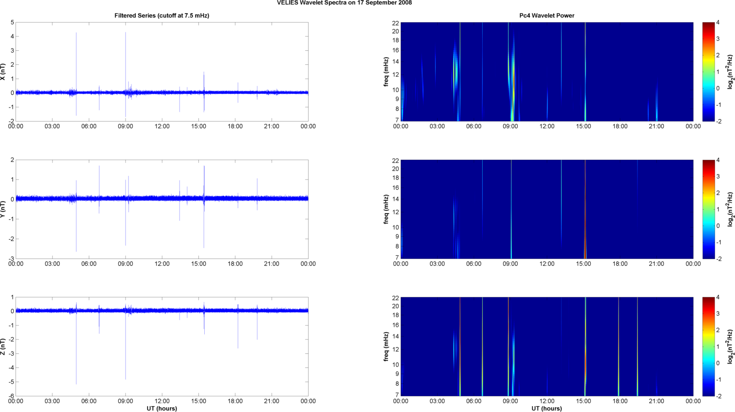Select the Filtered Series plot title
Screen dimensions: 735x412
162,15
